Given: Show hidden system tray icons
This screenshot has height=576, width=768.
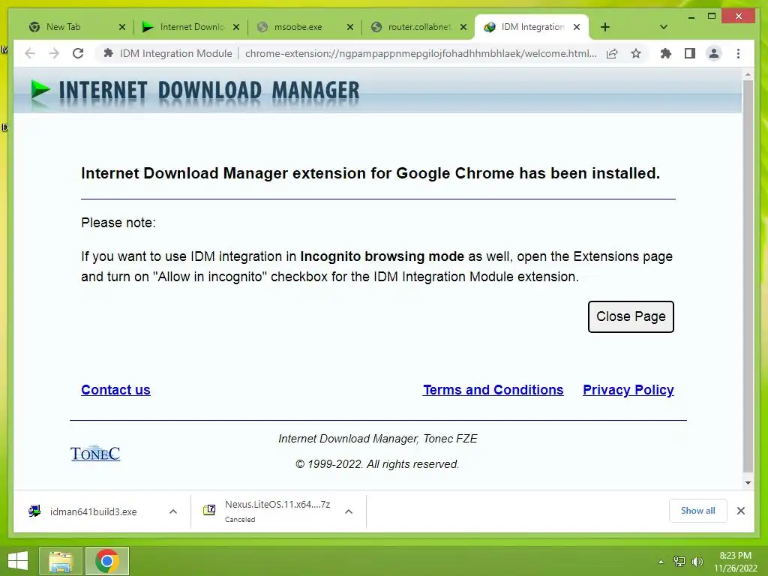Looking at the screenshot, I should click(x=661, y=562).
